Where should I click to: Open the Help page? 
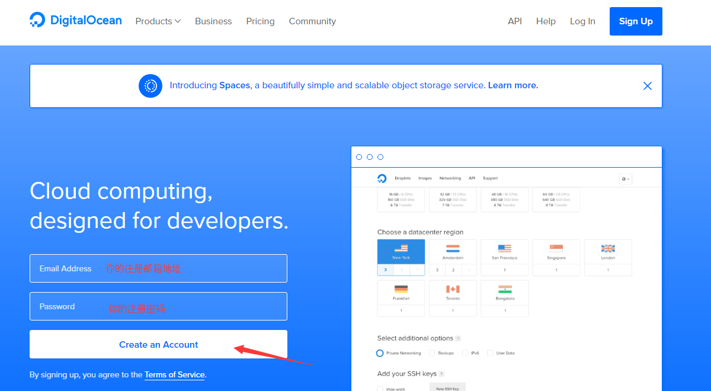click(546, 21)
